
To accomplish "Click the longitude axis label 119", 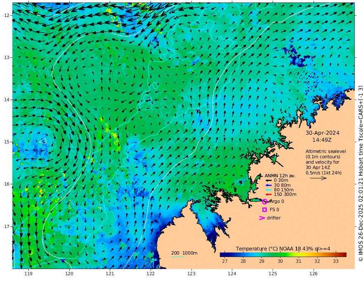I will pos(28,274).
